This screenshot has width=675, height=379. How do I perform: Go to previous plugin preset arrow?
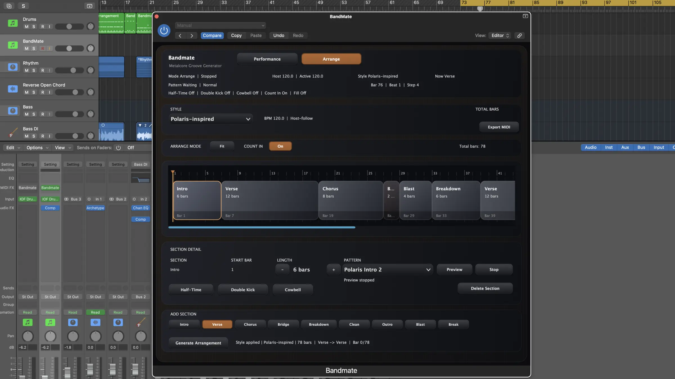tap(180, 35)
